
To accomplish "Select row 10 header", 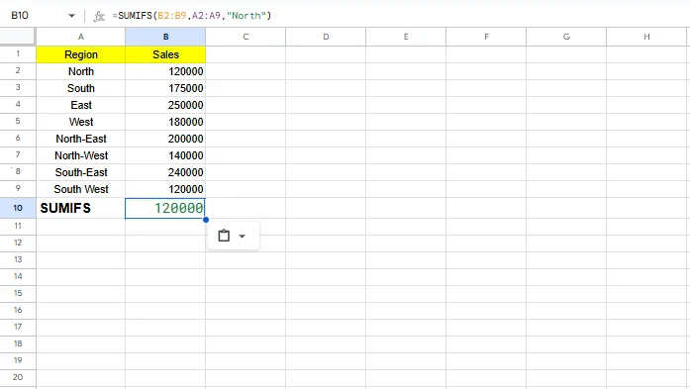I will click(x=18, y=208).
